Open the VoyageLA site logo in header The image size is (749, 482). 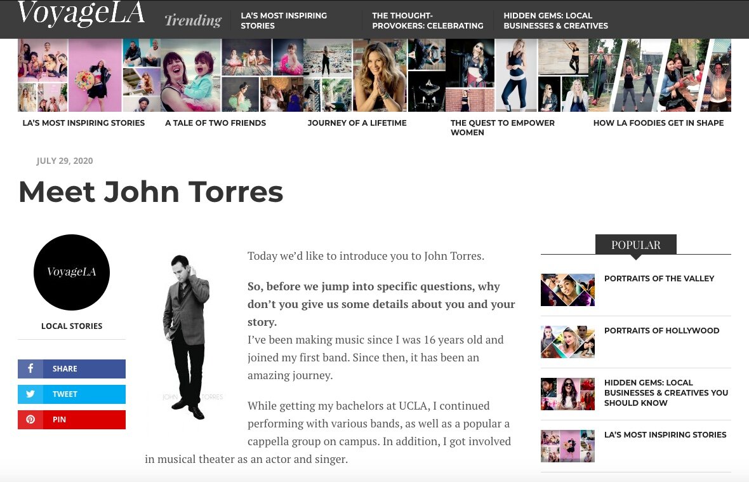[81, 13]
